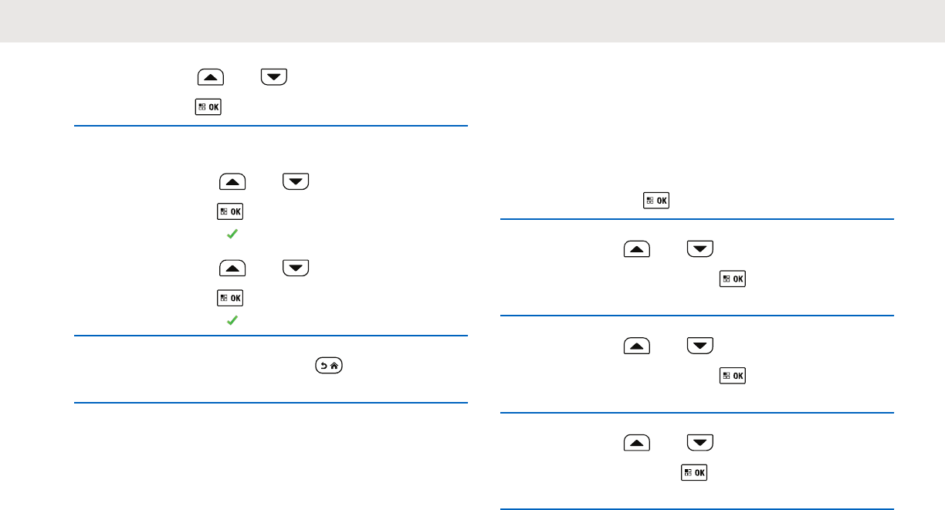Select the up arrow under the first left divider line
The width and height of the screenshot is (945, 510).
coord(232,182)
